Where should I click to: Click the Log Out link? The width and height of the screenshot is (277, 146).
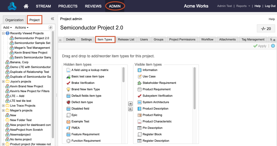pyautogui.click(x=270, y=6)
